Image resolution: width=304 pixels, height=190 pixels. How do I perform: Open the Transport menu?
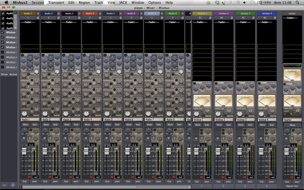point(56,3)
